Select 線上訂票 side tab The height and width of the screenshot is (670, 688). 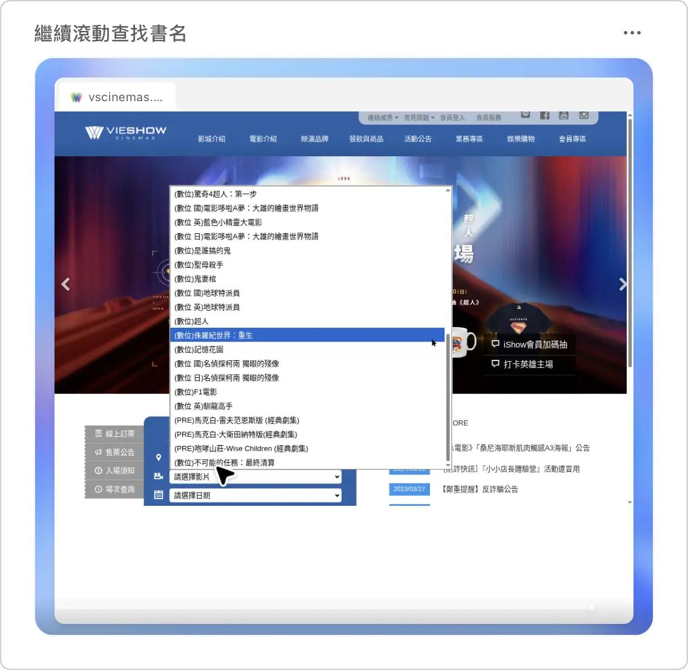[x=114, y=434]
